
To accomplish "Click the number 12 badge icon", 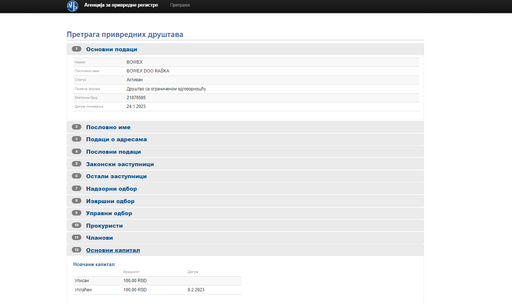I will [x=77, y=250].
